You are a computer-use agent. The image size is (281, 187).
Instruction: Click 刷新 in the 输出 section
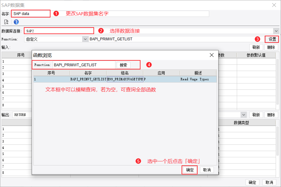[256, 115]
